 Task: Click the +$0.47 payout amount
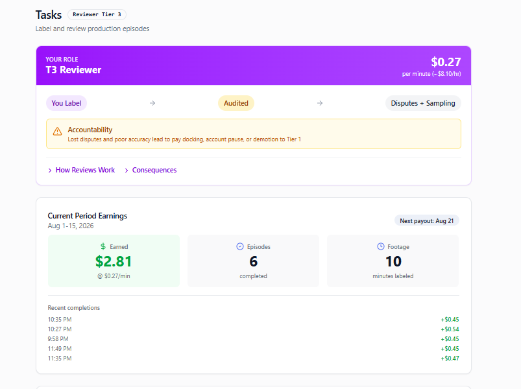tap(450, 359)
